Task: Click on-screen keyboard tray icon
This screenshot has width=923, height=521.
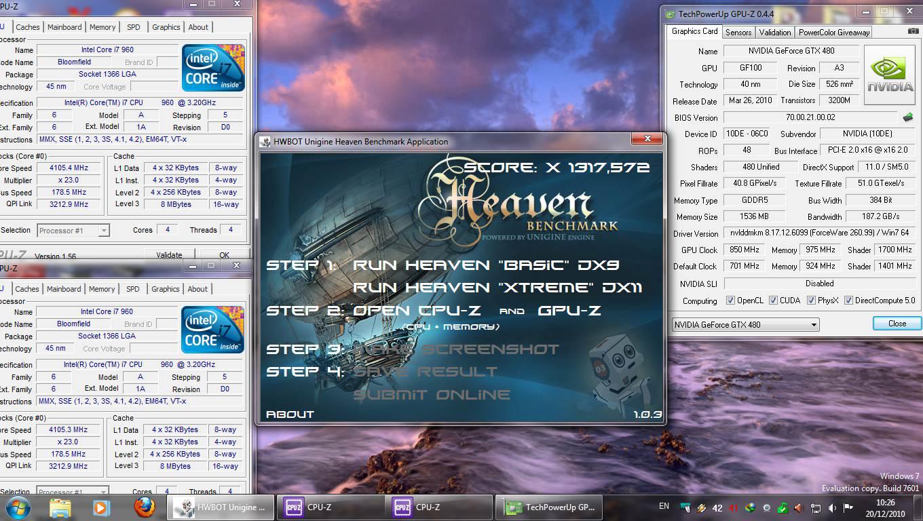Action: (x=685, y=507)
